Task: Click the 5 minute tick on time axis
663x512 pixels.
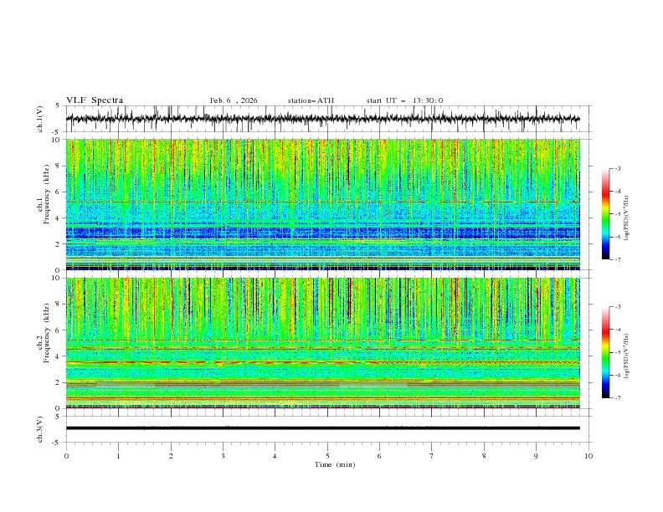Action: click(x=327, y=456)
